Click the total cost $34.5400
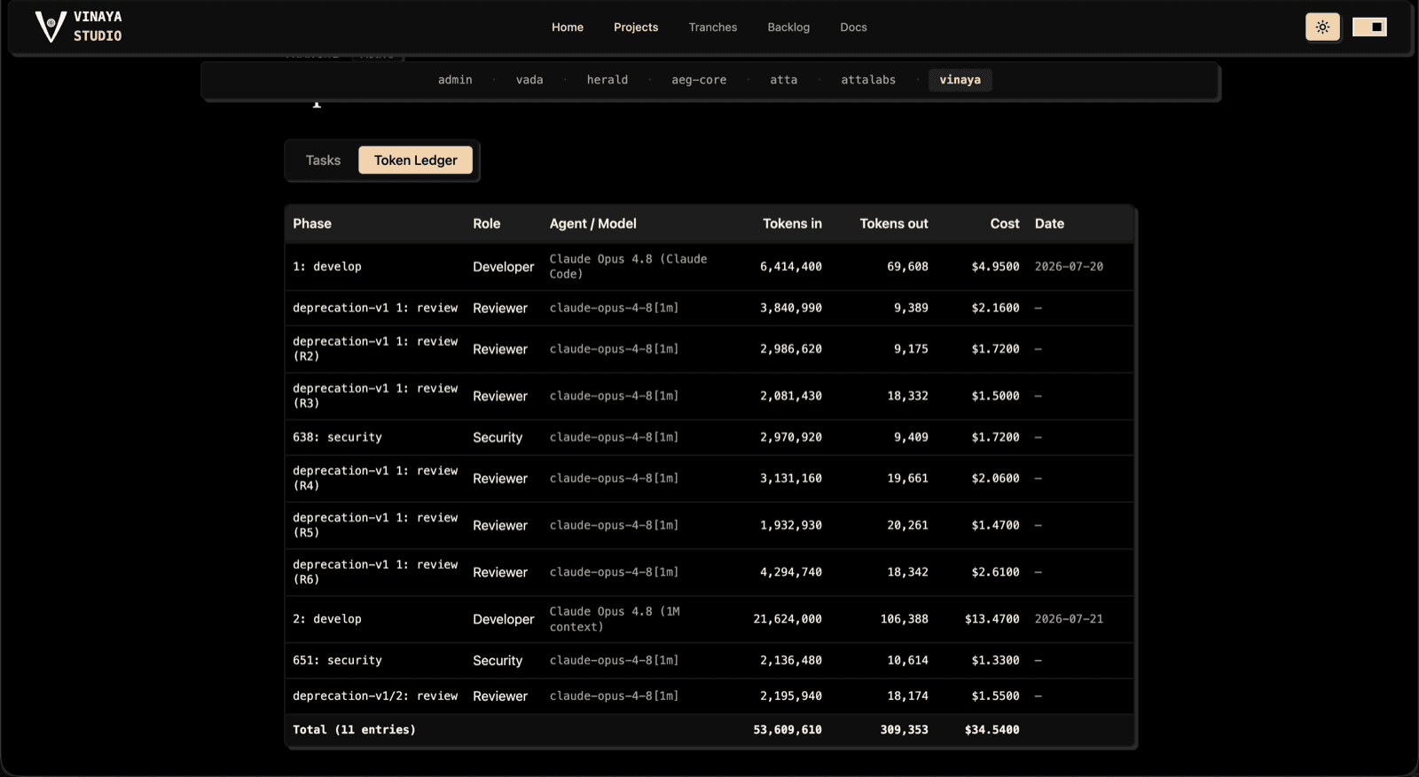 [x=992, y=730]
